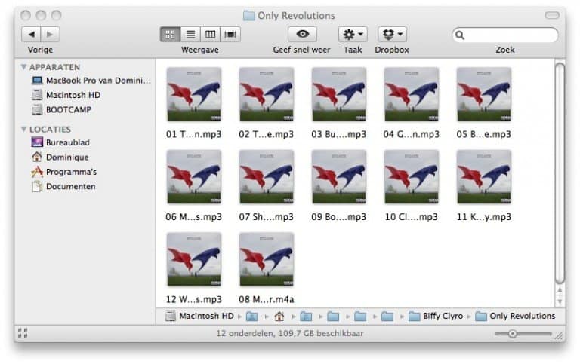580x364 pixels.
Task: Click the sidebar grip icon in status bar
Action: tap(23, 333)
